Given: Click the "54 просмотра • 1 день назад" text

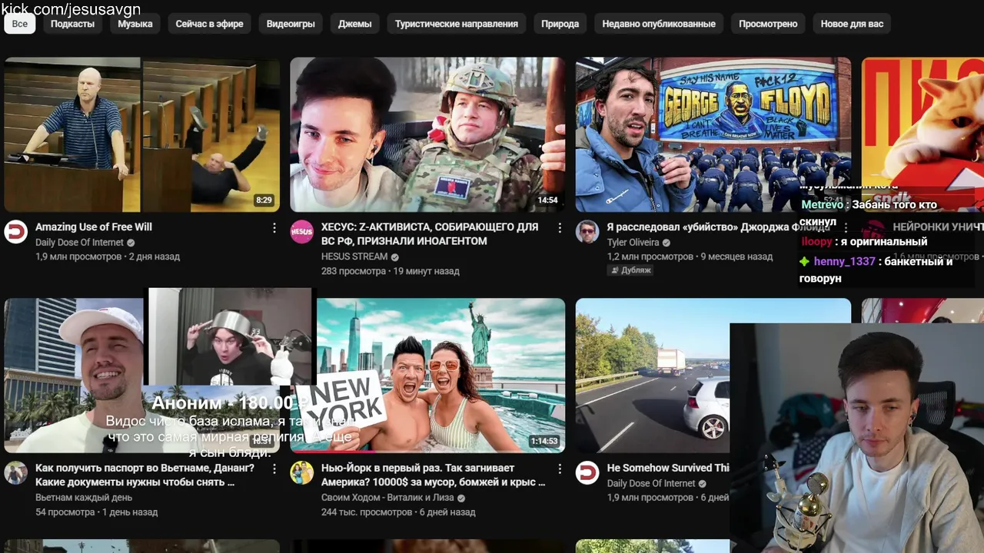Looking at the screenshot, I should pyautogui.click(x=97, y=512).
